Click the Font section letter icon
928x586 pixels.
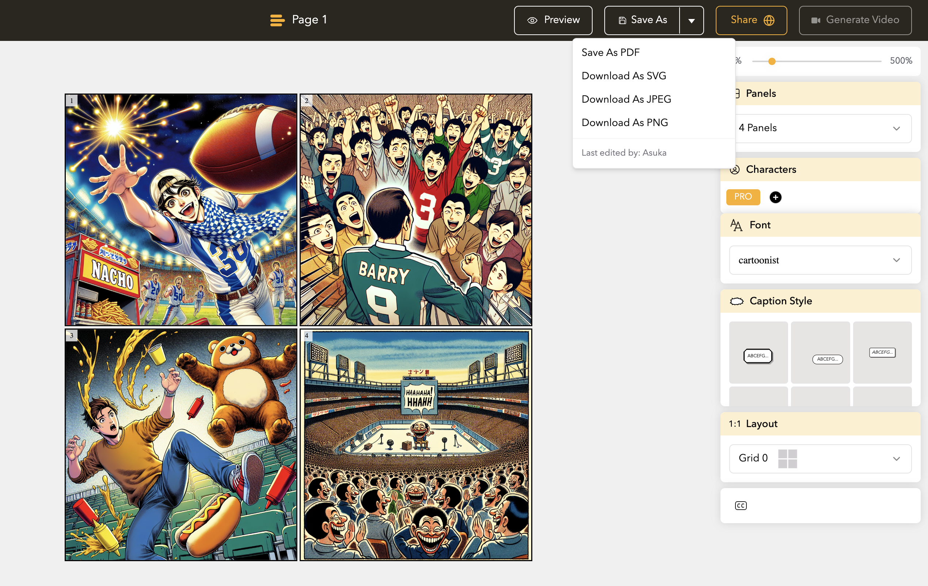[736, 225]
